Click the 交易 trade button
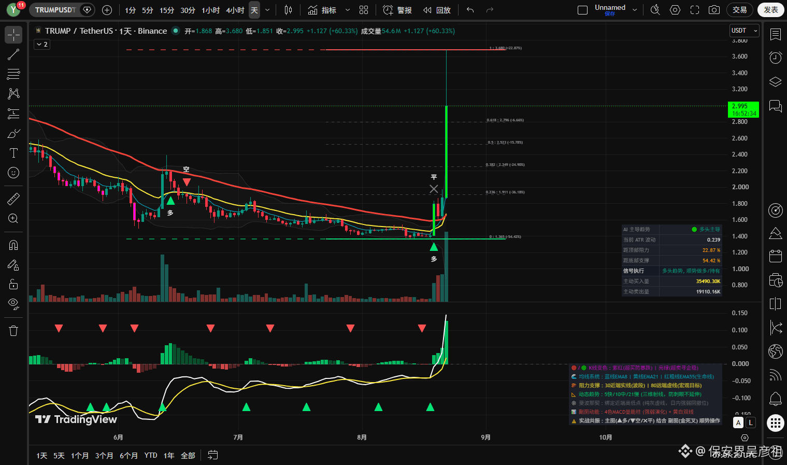 [740, 10]
